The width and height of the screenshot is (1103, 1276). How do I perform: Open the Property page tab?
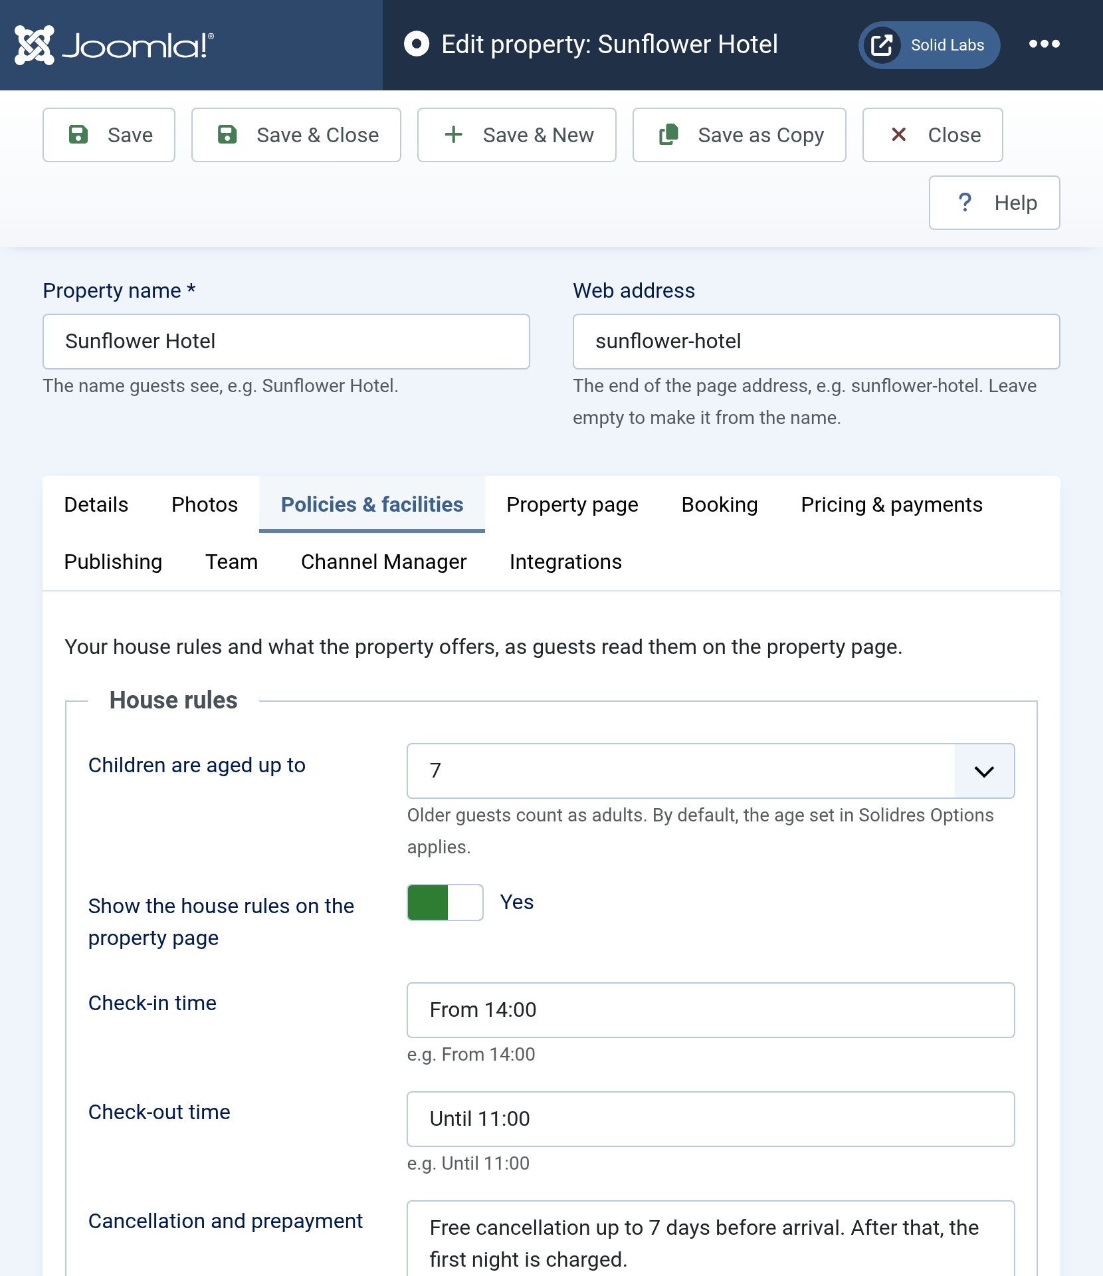point(572,504)
